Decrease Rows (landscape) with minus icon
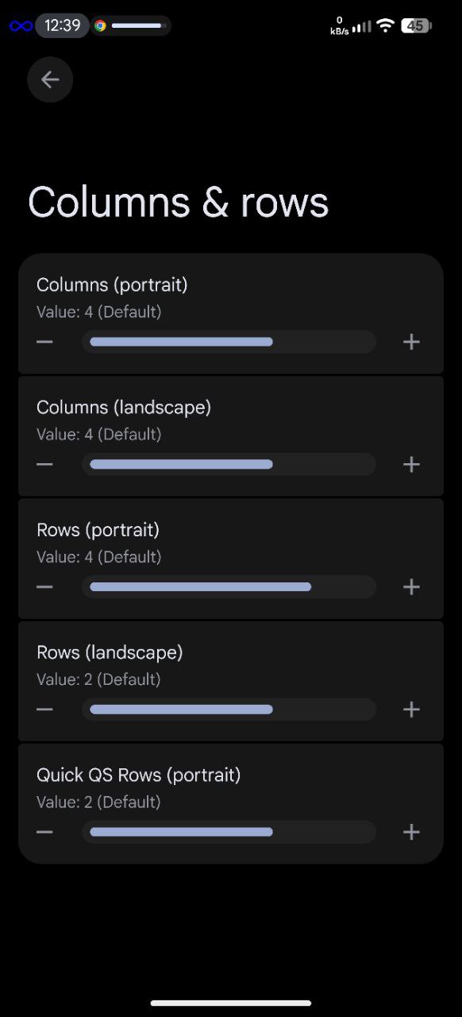This screenshot has height=1017, width=462. (44, 710)
